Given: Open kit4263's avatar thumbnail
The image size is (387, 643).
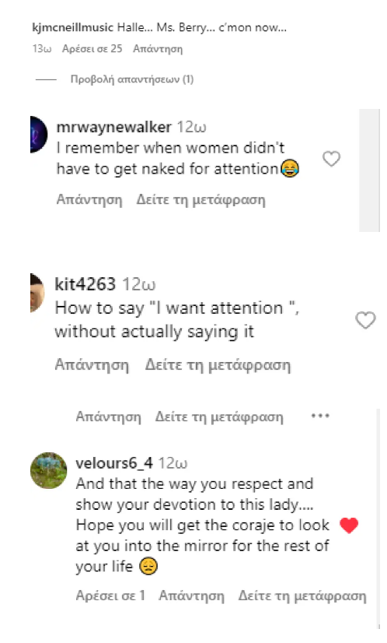Looking at the screenshot, I should click(37, 293).
